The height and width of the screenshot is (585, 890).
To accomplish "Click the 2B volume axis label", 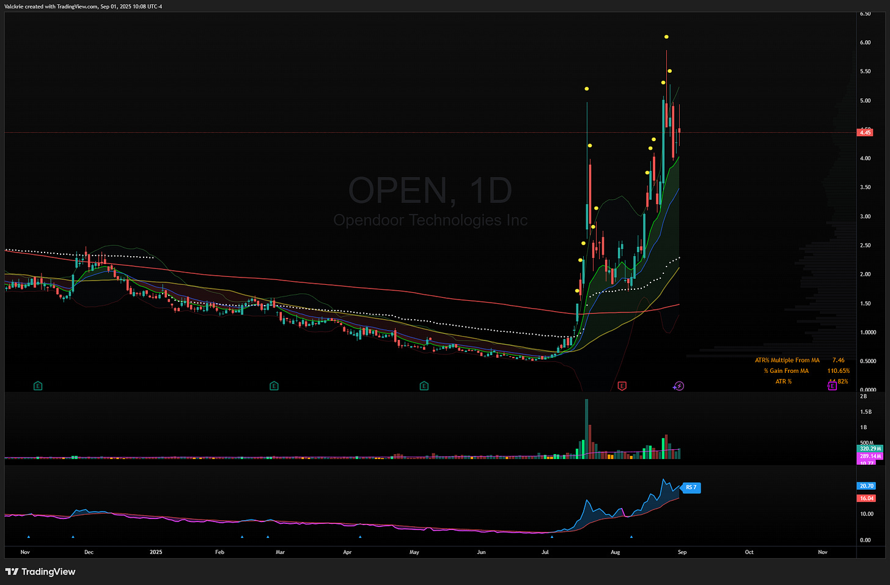I will [x=864, y=397].
